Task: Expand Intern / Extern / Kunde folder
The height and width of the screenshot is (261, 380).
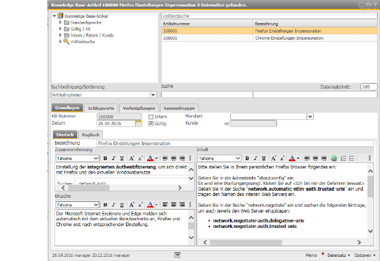Action: pyautogui.click(x=60, y=35)
